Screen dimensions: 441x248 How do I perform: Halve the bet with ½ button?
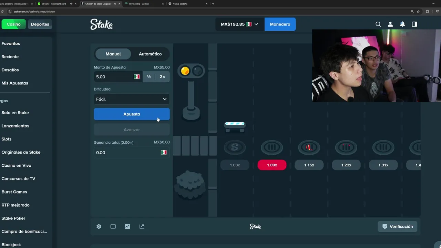149,77
